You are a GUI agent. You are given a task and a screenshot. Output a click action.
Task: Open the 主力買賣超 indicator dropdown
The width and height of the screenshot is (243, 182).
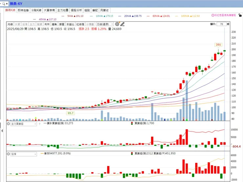[x=24, y=124]
